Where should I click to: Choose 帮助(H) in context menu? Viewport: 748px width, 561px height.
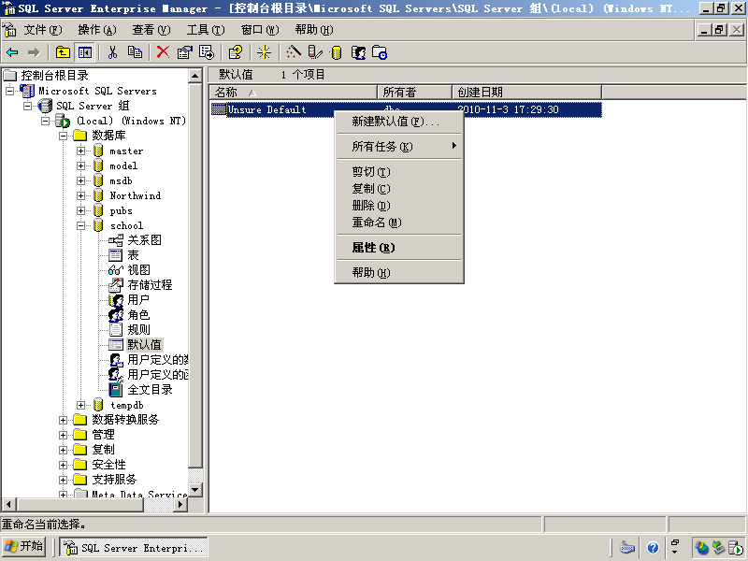click(399, 273)
